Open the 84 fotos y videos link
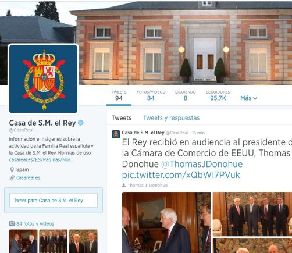 tap(35, 223)
